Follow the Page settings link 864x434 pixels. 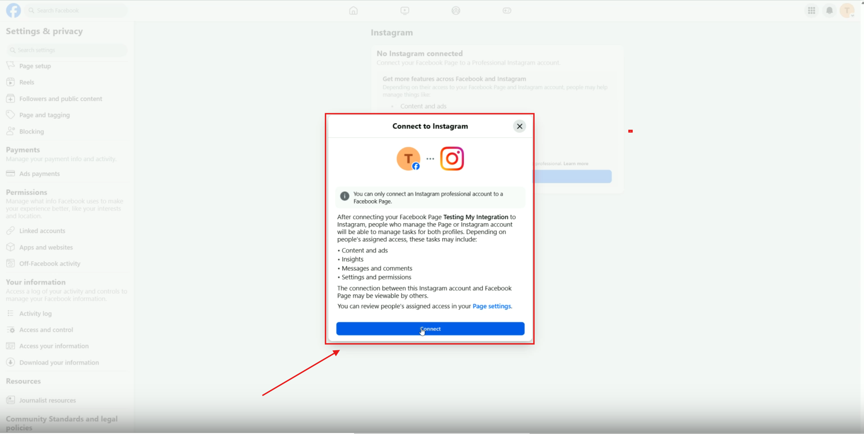pos(492,306)
